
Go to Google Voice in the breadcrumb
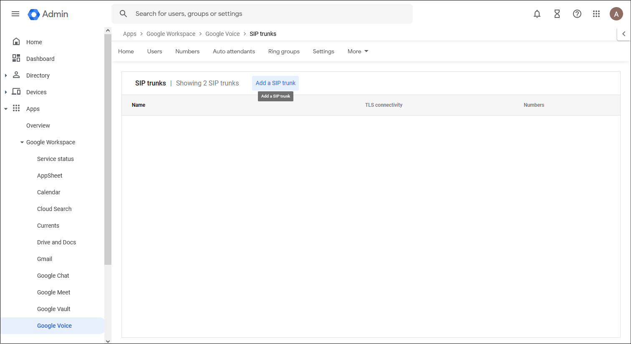[x=222, y=34]
